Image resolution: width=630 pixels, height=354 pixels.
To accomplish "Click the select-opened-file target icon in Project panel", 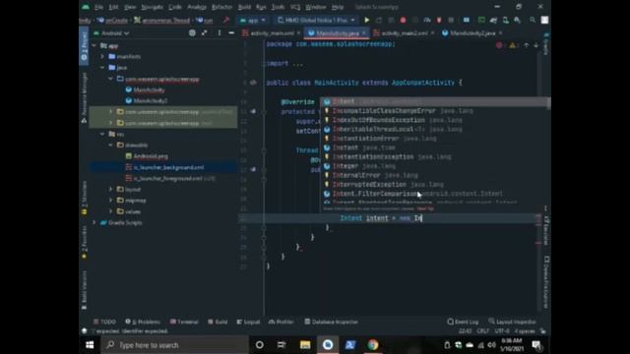I will (x=192, y=32).
